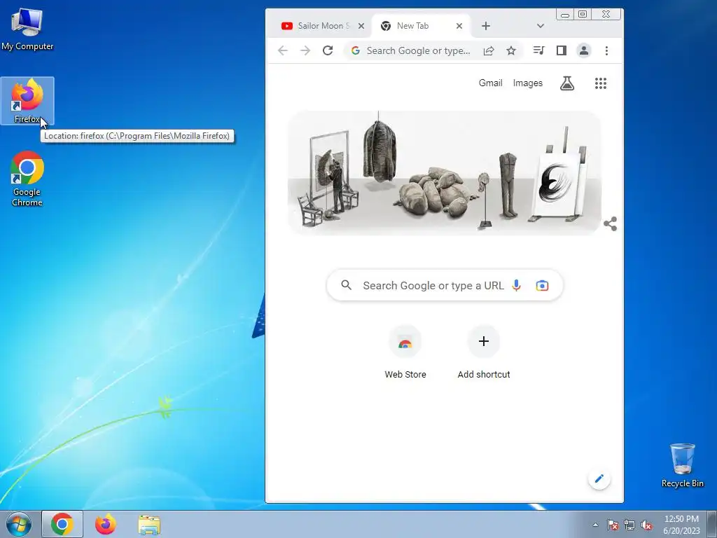Open the Chrome profile avatar

(x=584, y=50)
